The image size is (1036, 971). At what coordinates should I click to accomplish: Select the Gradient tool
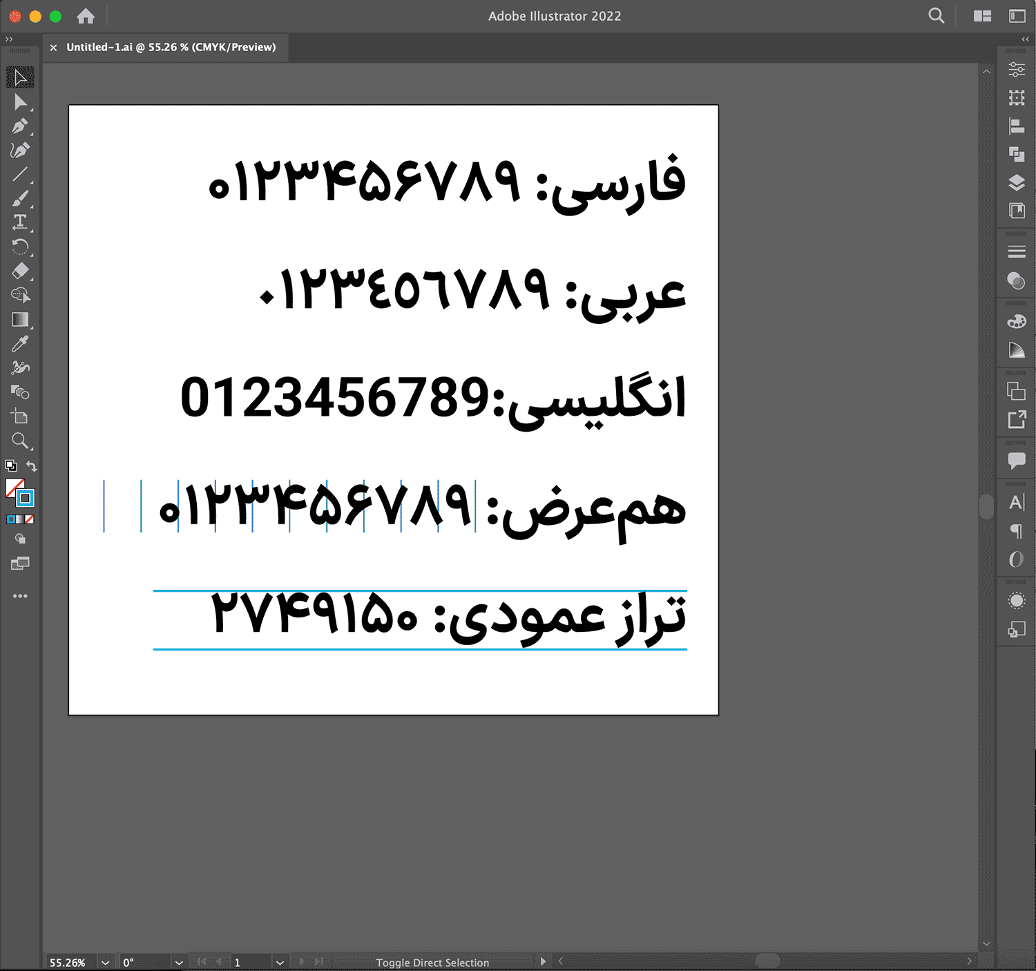(20, 319)
